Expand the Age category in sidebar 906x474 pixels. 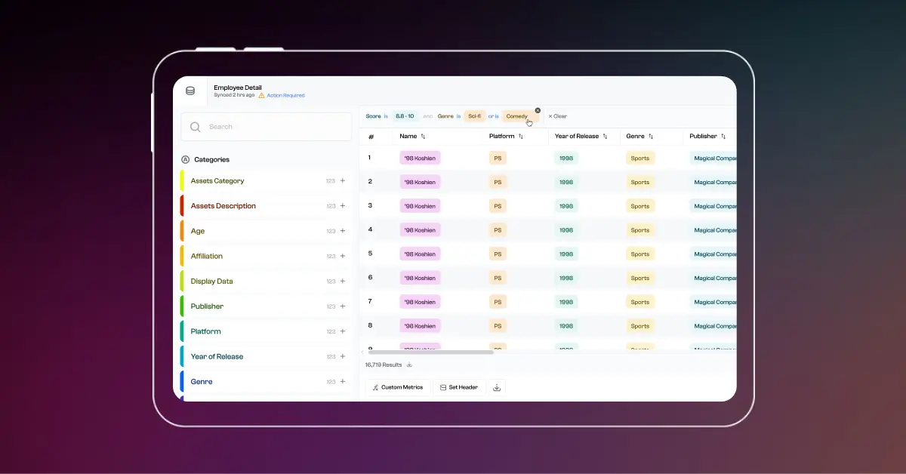[343, 231]
